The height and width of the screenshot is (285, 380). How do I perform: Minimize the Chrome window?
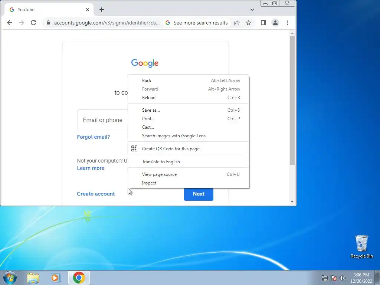click(x=265, y=3)
